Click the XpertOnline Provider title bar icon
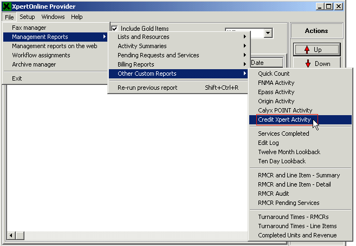356x246 pixels. coord(7,6)
